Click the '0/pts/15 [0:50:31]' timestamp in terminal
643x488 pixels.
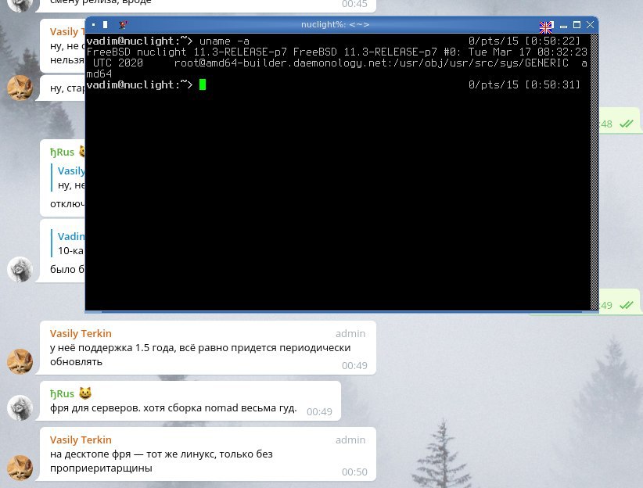click(x=524, y=84)
